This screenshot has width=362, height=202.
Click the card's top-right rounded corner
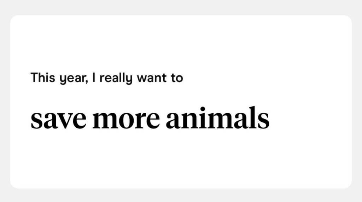[x=349, y=18]
